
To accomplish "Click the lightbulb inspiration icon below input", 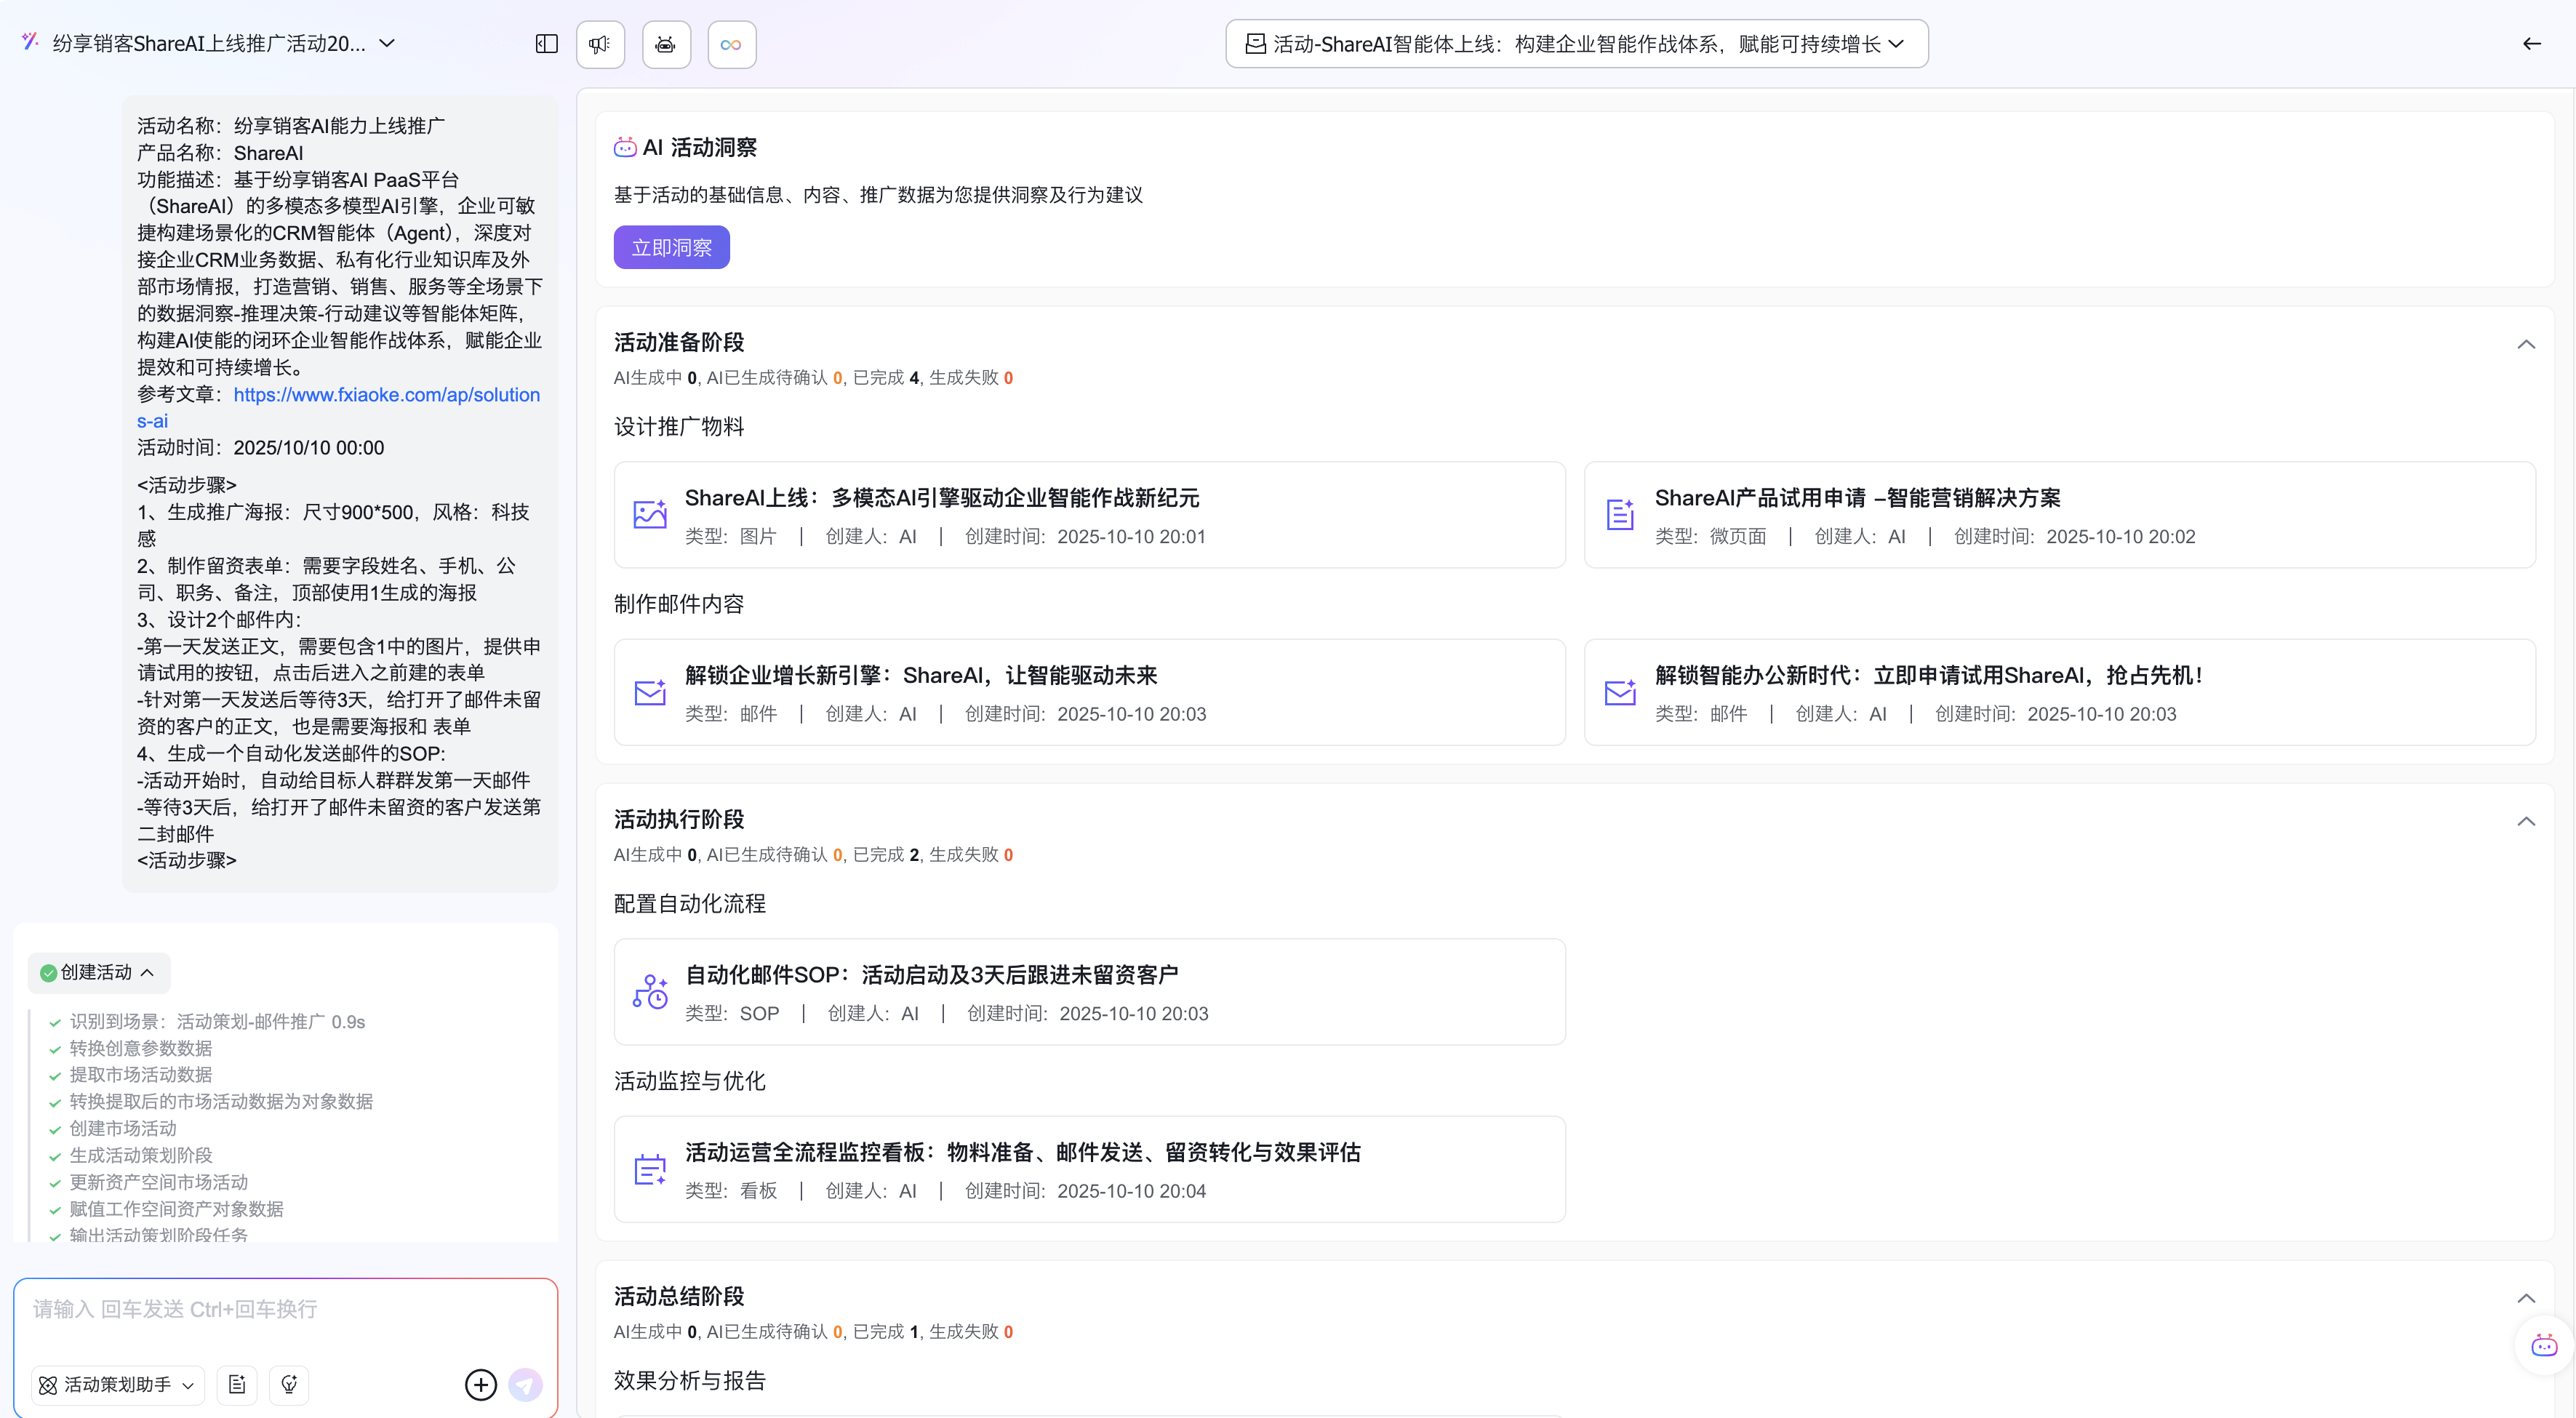I will pos(289,1384).
